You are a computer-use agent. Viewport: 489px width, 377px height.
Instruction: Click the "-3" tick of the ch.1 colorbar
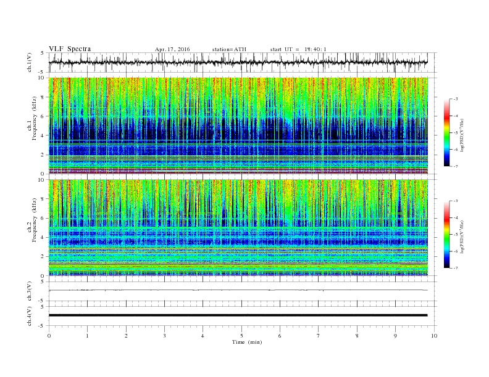(455, 99)
